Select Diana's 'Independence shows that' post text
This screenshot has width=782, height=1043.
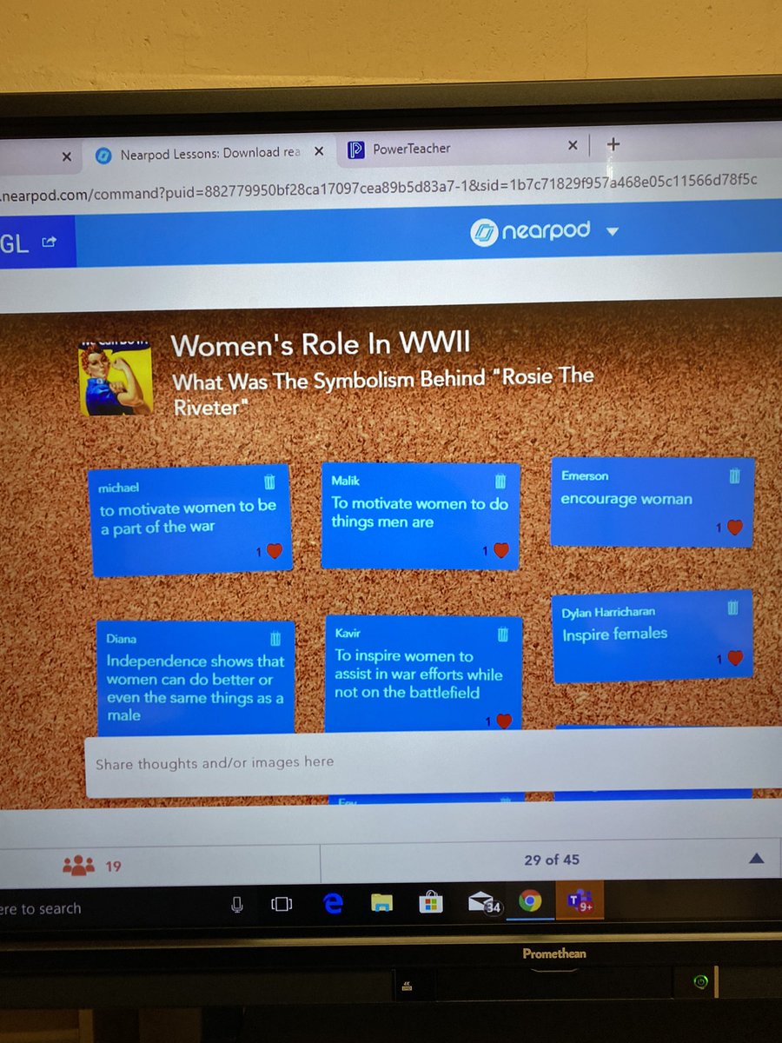click(195, 688)
